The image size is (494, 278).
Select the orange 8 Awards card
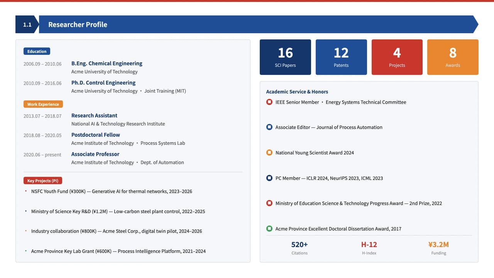[453, 57]
